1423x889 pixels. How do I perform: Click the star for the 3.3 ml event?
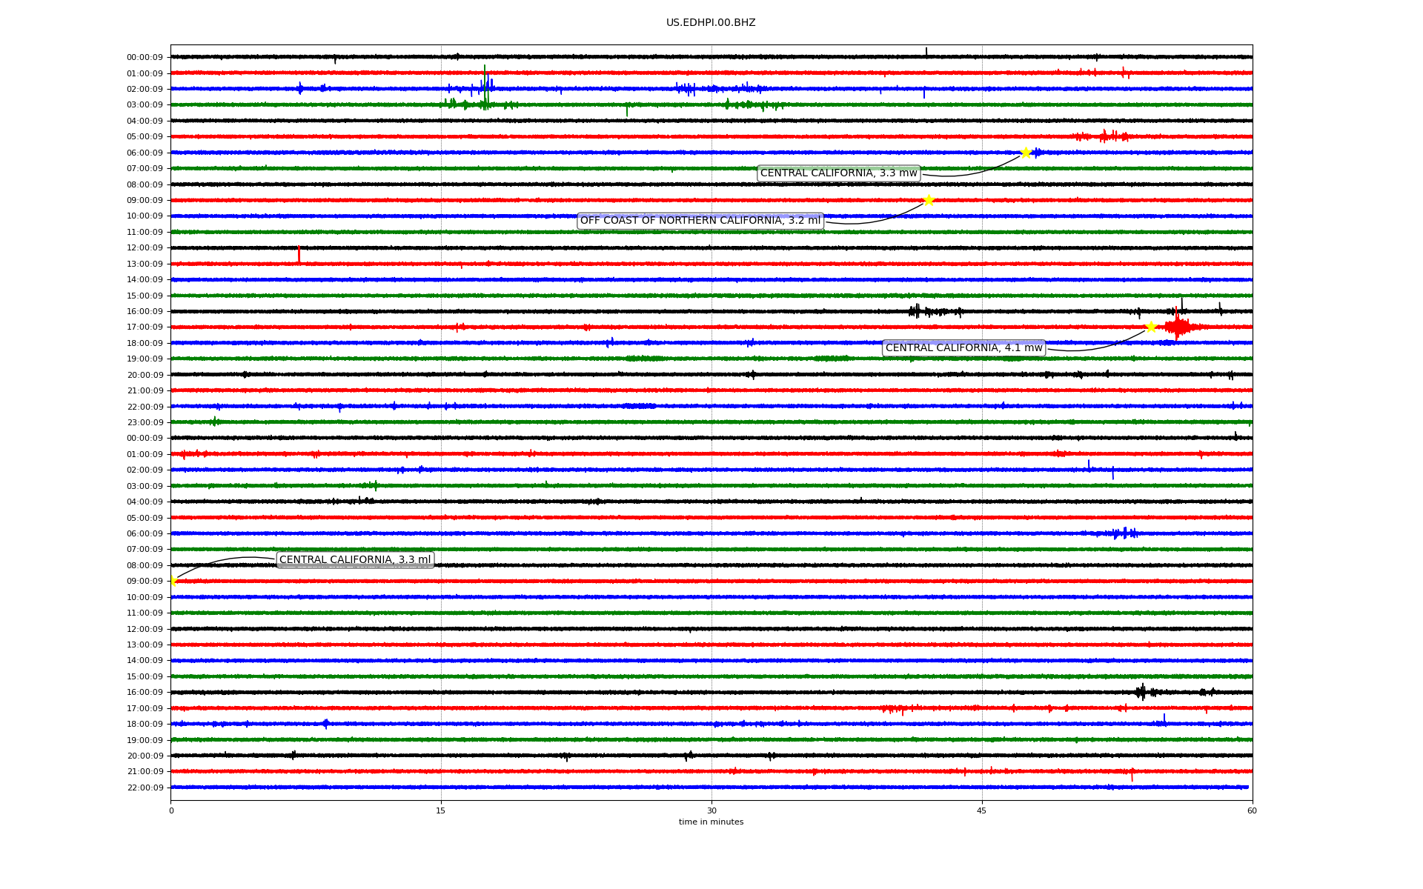173,581
